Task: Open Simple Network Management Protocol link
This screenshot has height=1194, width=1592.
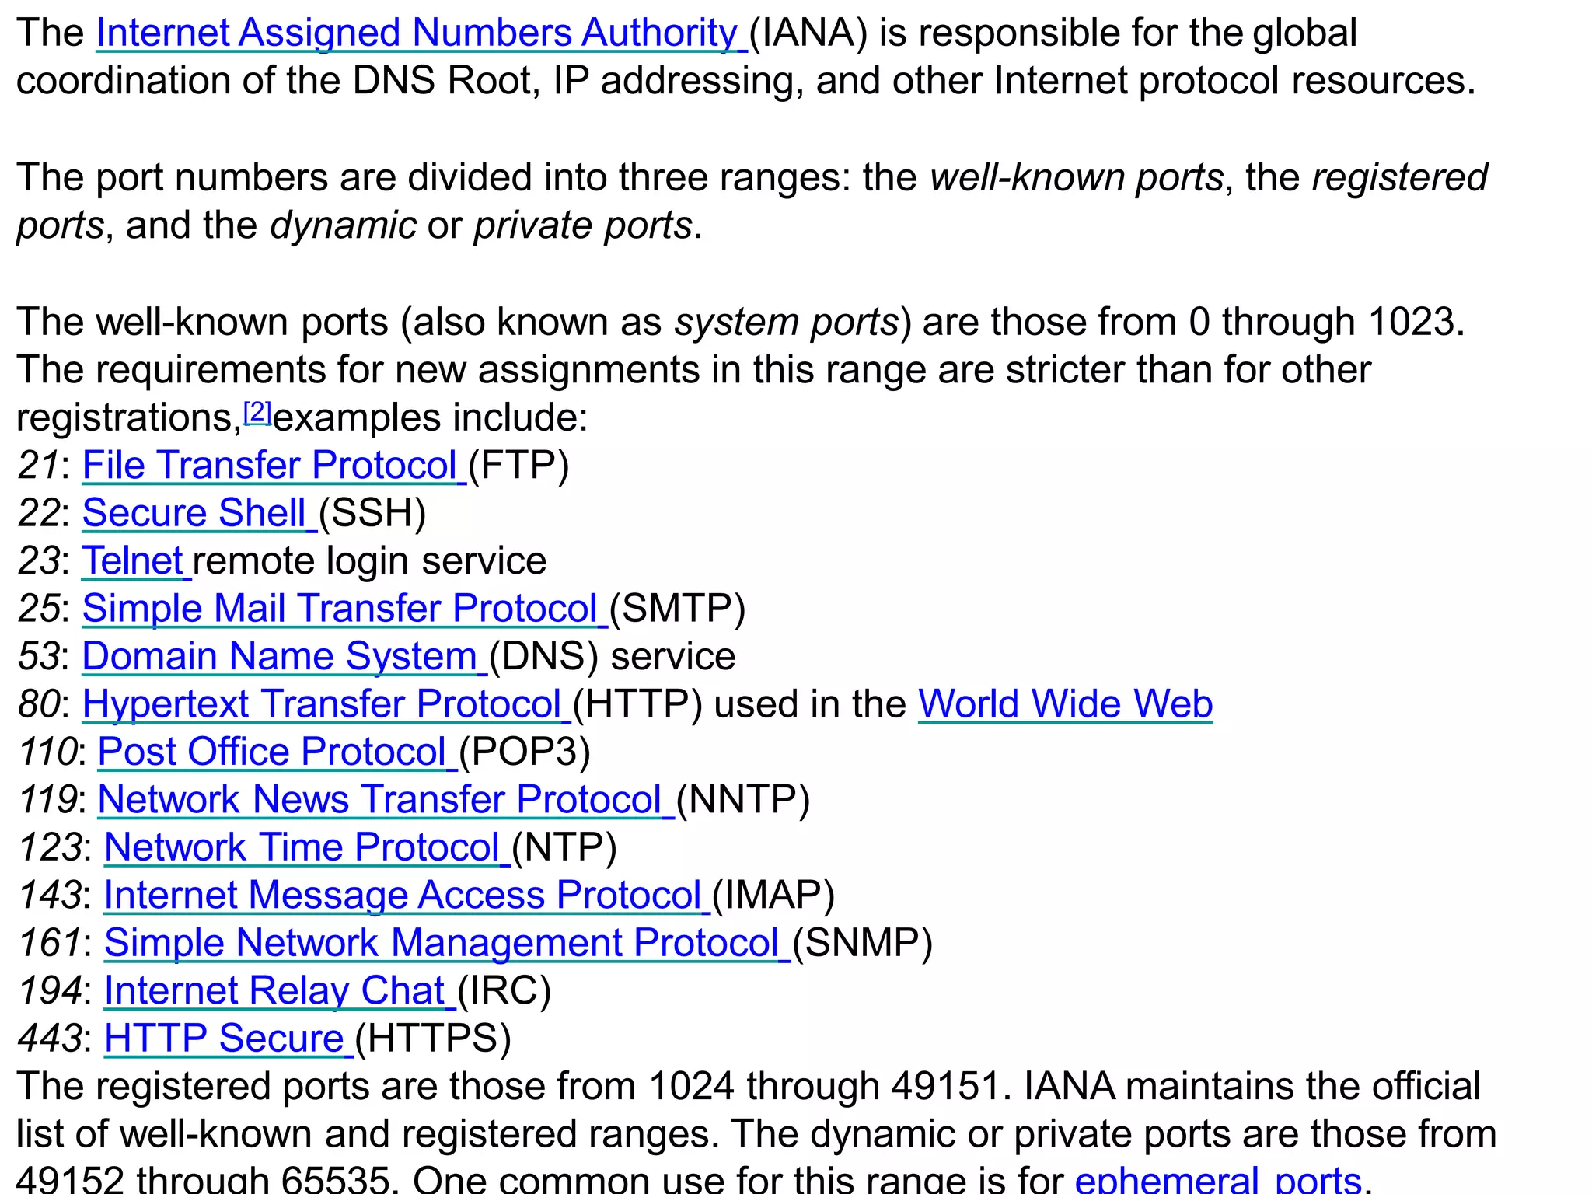Action: coord(447,943)
